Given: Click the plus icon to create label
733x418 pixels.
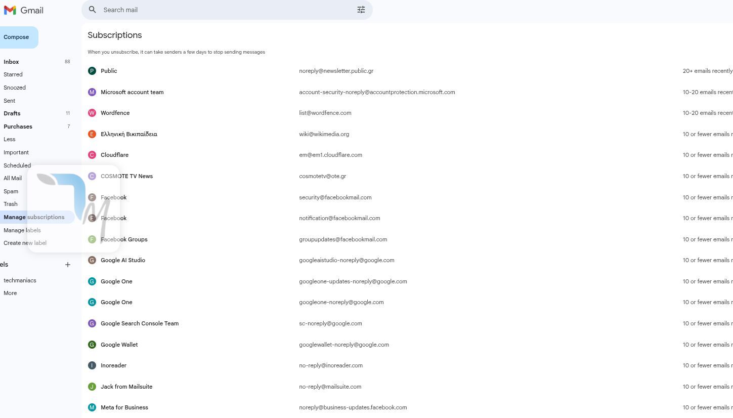Looking at the screenshot, I should point(68,265).
